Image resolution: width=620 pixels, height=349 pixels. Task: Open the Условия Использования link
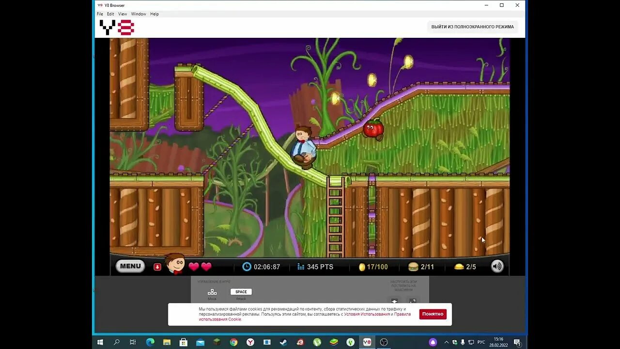click(367, 314)
